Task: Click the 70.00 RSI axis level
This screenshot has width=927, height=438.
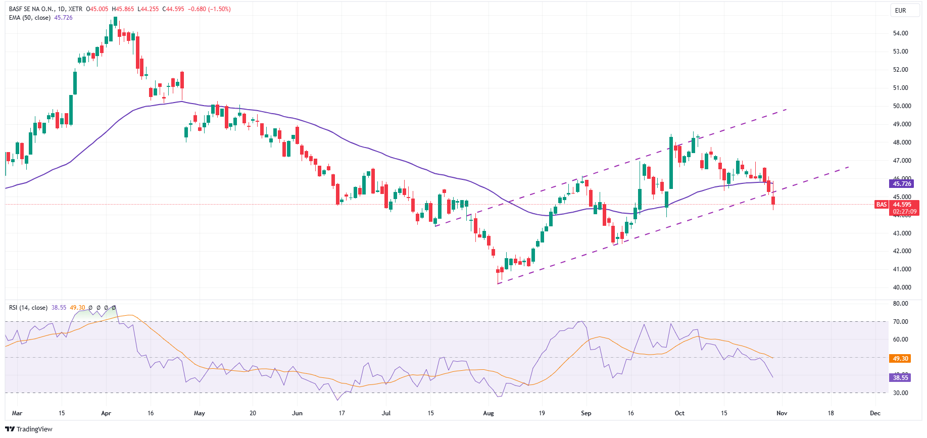Action: pyautogui.click(x=901, y=322)
